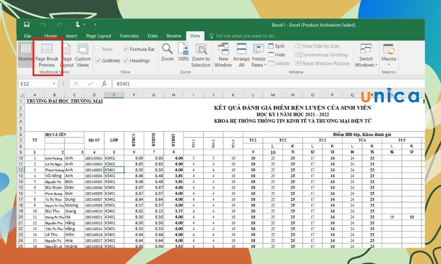Image resolution: width=441 pixels, height=264 pixels.
Task: Open the Formulas tab
Action: 129,36
